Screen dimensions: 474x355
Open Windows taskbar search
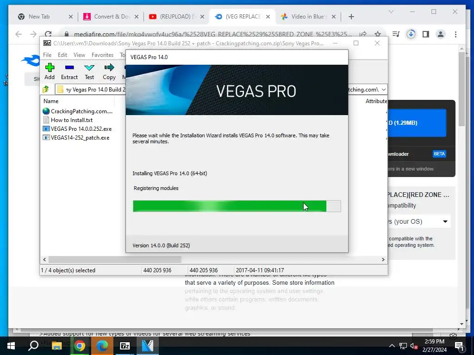(33, 346)
